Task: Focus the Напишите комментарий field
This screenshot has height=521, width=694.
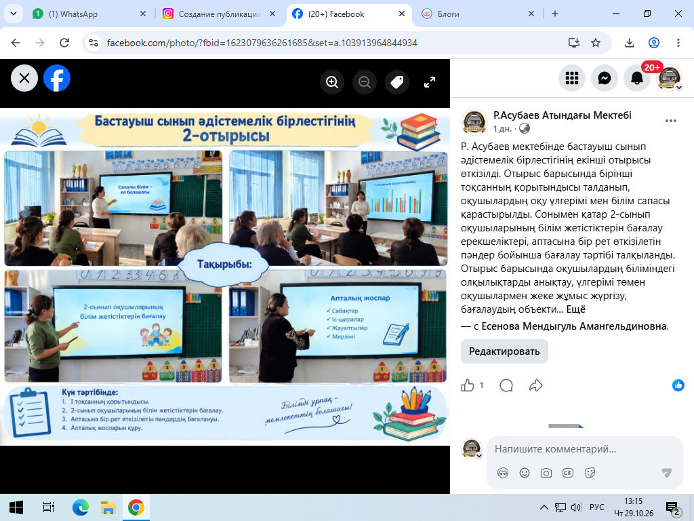Action: coord(584,449)
